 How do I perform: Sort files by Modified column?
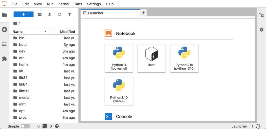[x=65, y=32]
